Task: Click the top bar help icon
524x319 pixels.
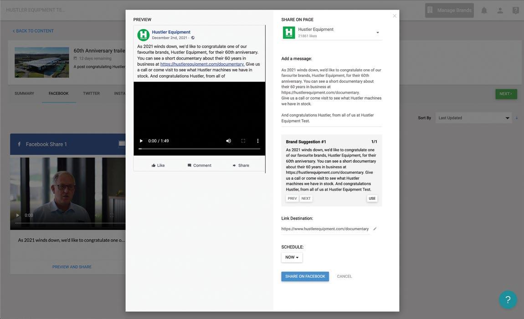Action: point(516,10)
